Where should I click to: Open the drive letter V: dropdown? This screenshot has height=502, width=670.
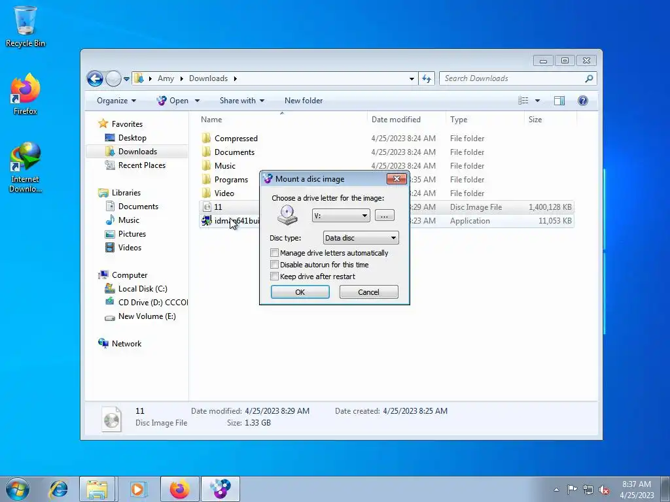(341, 216)
